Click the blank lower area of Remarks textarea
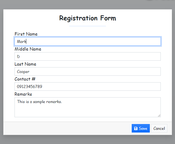This screenshot has width=175, height=144. point(88,111)
